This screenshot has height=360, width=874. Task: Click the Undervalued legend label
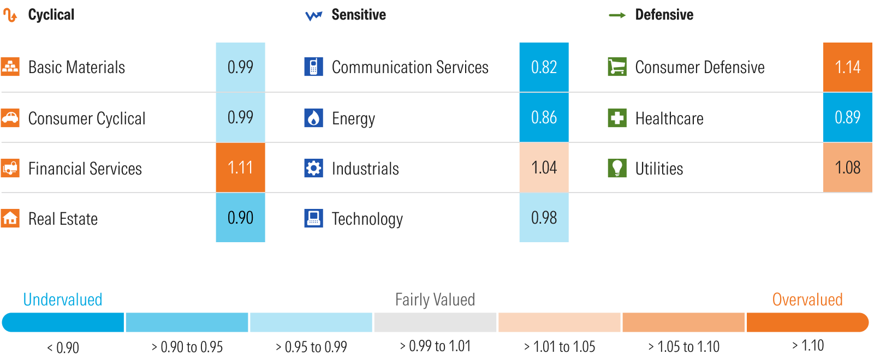click(x=63, y=299)
